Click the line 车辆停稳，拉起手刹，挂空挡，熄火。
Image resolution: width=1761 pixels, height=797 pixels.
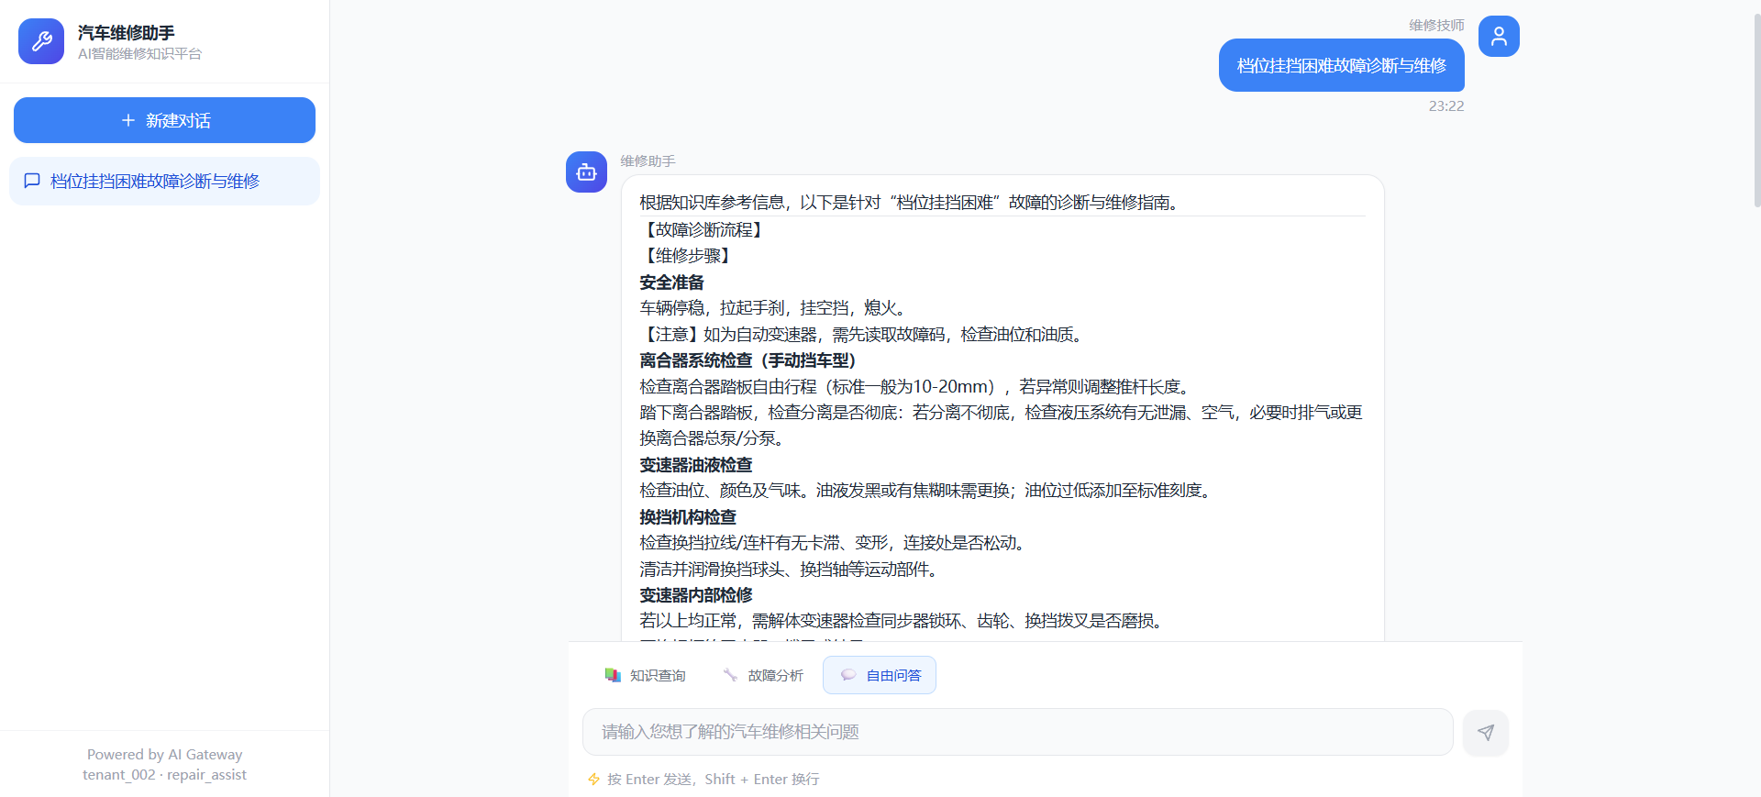775,308
